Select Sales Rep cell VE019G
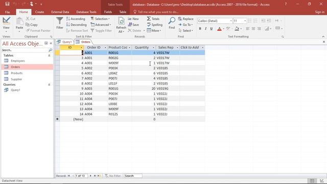Image resolution: width=327 pixels, height=184 pixels. [168, 88]
